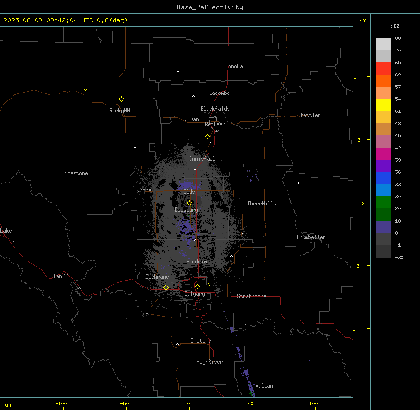
Task: Click the Sylvan label
Action: 190,119
